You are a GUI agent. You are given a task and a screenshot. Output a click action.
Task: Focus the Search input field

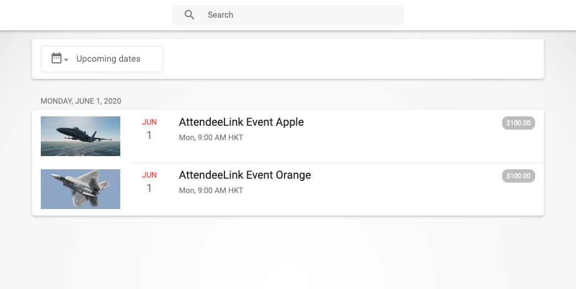287,15
